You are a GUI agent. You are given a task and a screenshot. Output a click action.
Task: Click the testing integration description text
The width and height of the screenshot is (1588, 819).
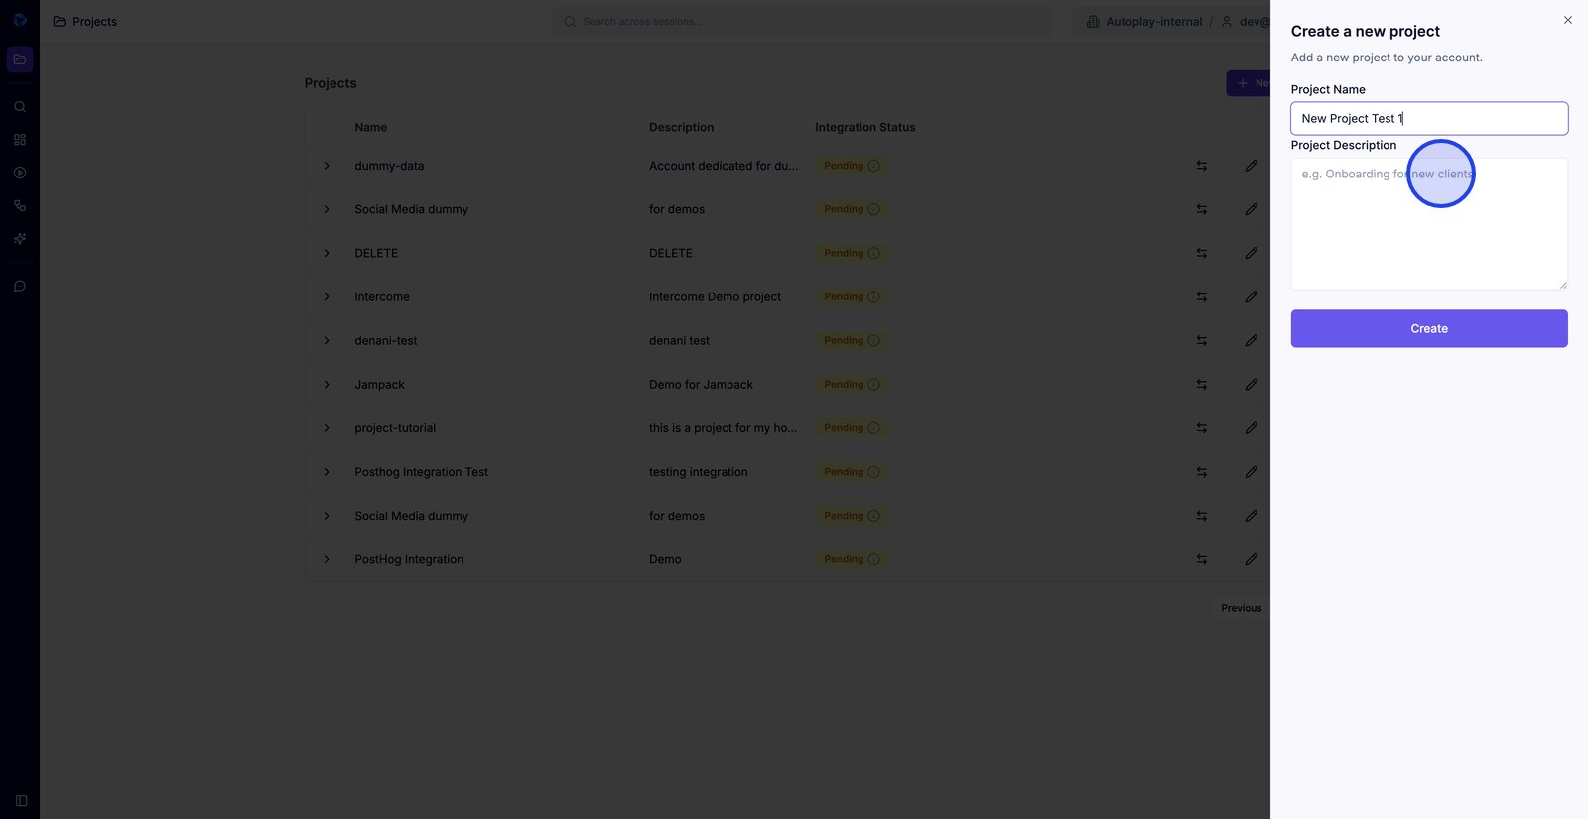[699, 472]
